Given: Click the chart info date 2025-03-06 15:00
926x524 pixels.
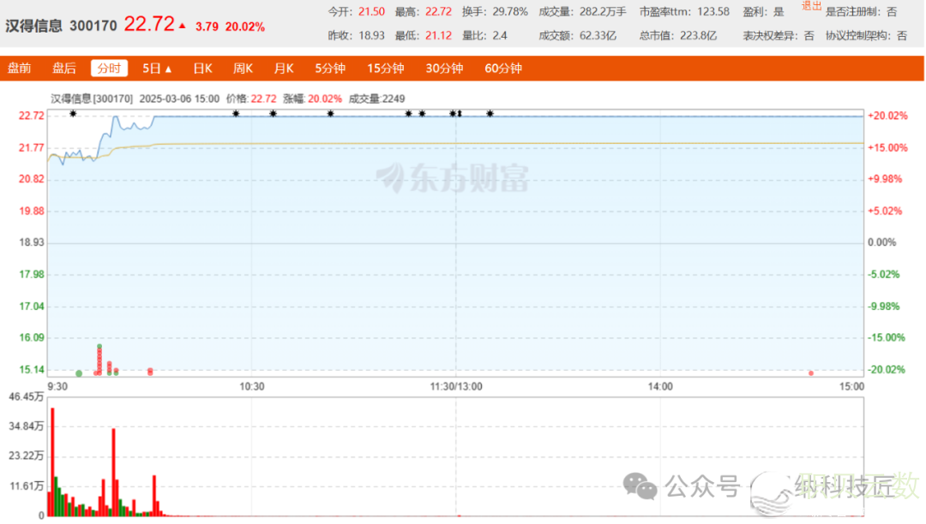Looking at the screenshot, I should pyautogui.click(x=179, y=98).
